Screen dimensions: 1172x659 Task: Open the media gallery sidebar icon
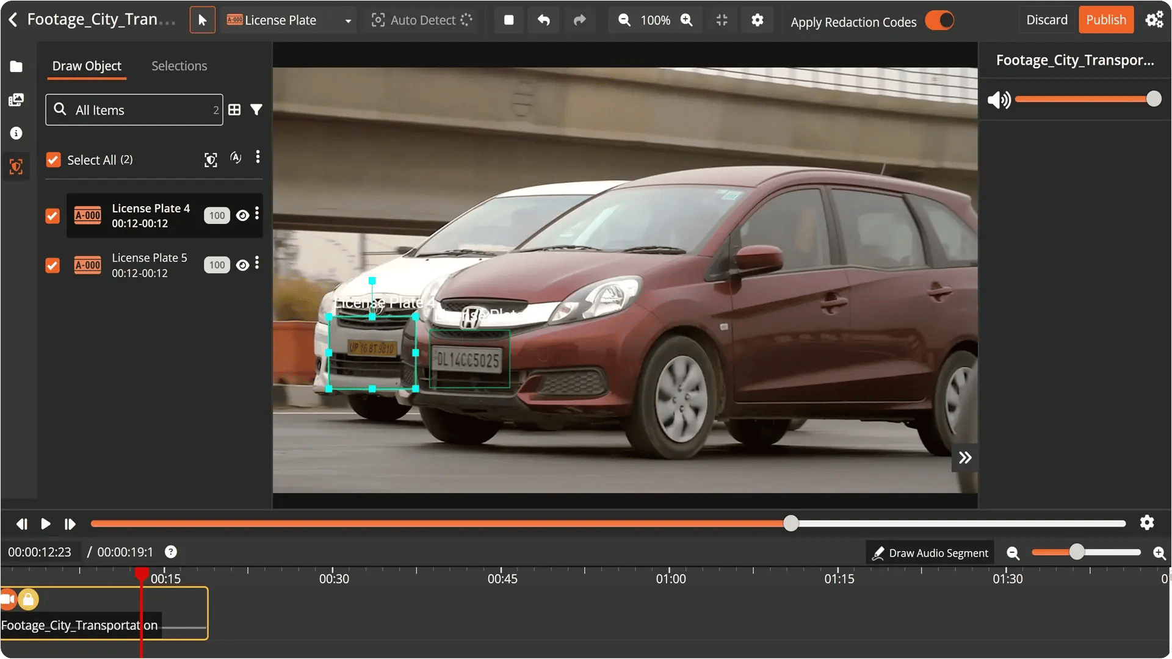click(16, 100)
